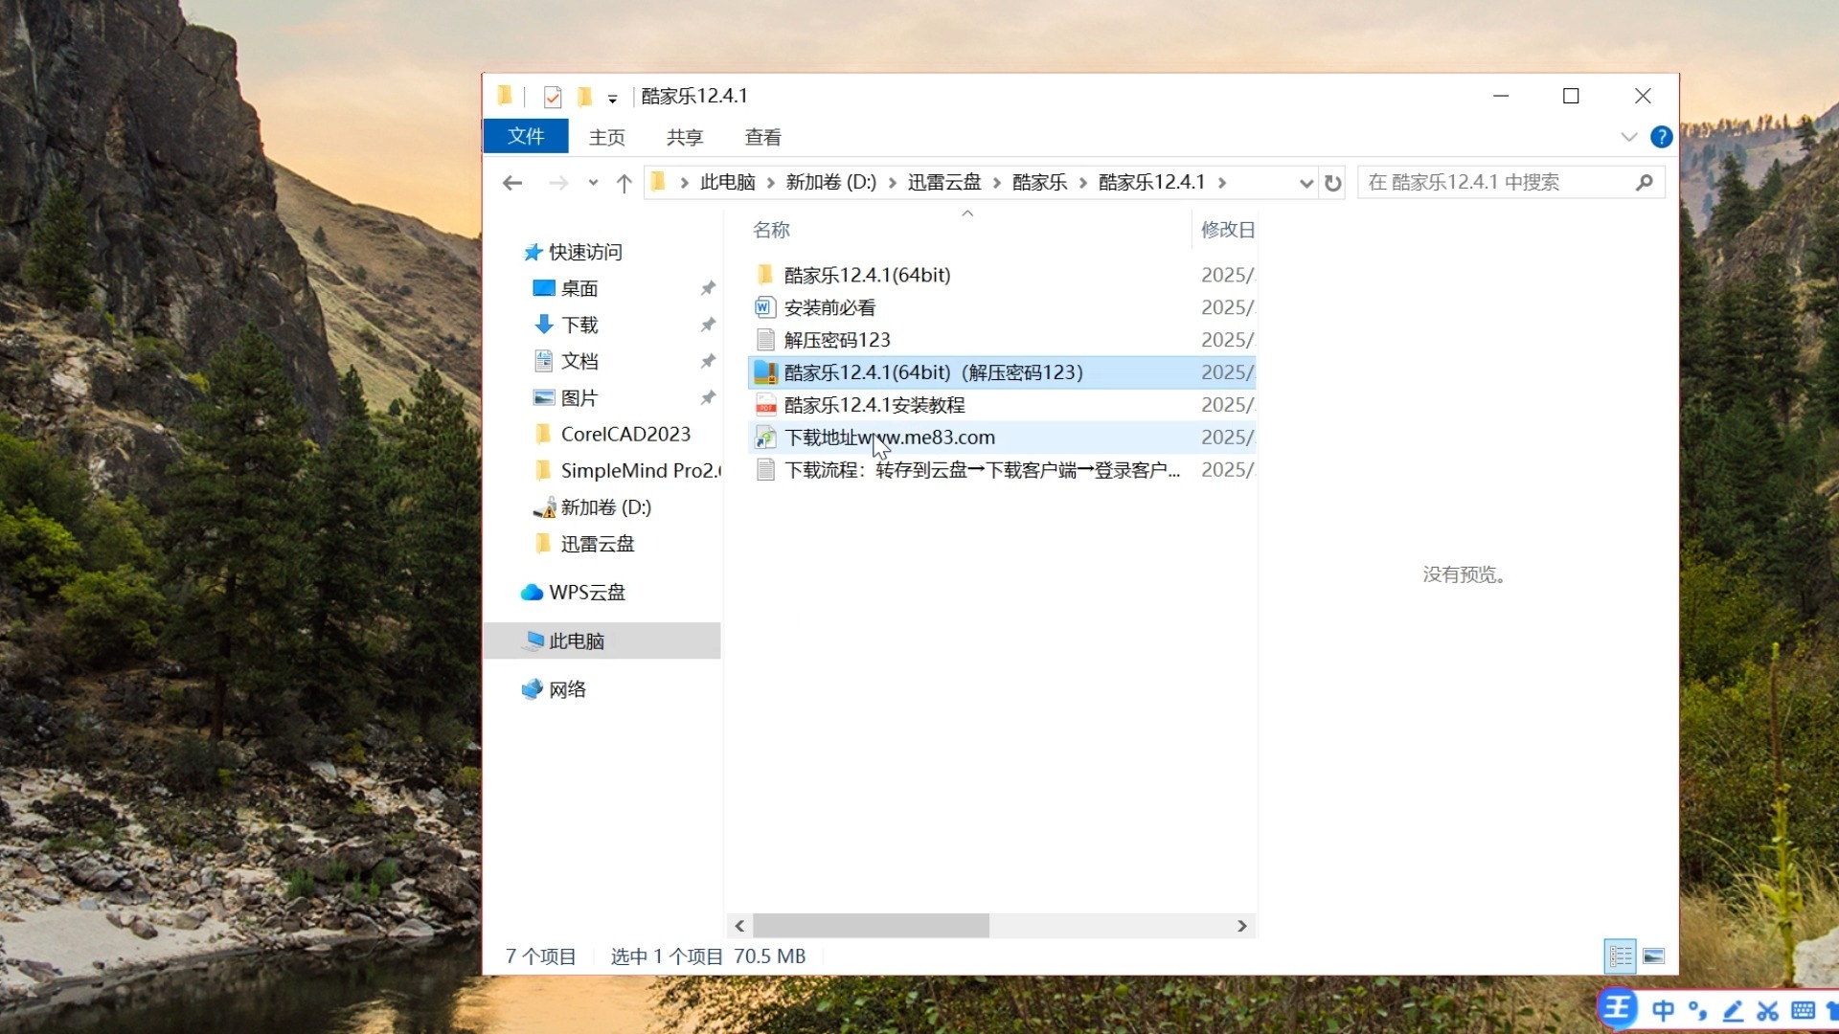Image resolution: width=1839 pixels, height=1034 pixels.
Task: Open 快速访问 in the navigation pane
Action: (585, 252)
